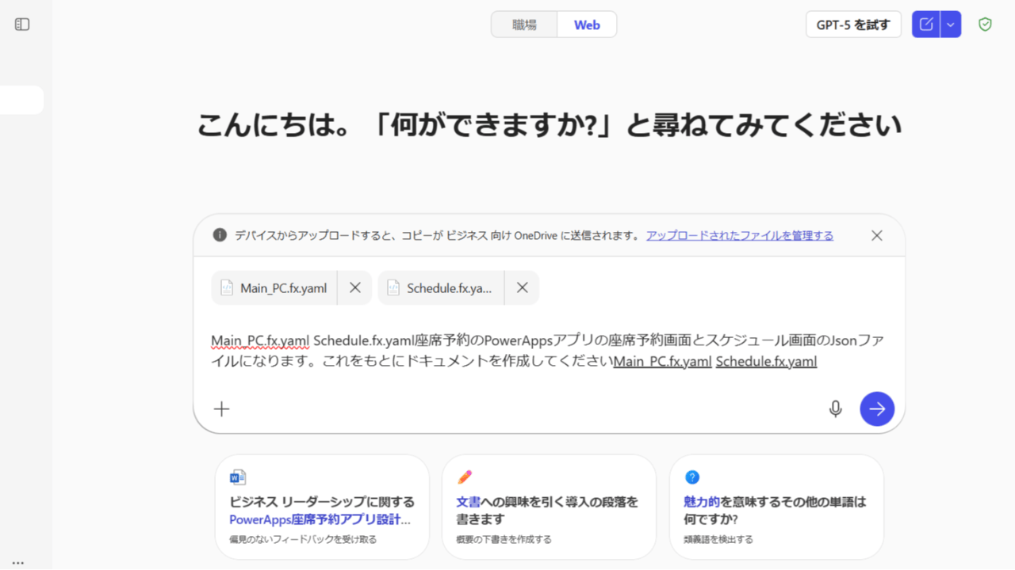1015x570 pixels.
Task: Switch to the Web tab
Action: point(587,25)
